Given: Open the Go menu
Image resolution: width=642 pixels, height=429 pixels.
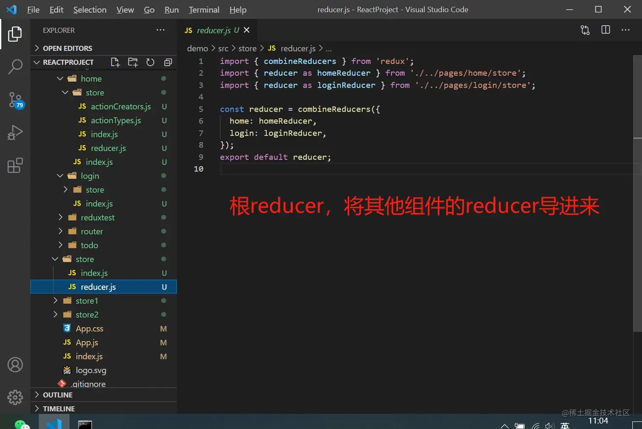Looking at the screenshot, I should pos(149,10).
